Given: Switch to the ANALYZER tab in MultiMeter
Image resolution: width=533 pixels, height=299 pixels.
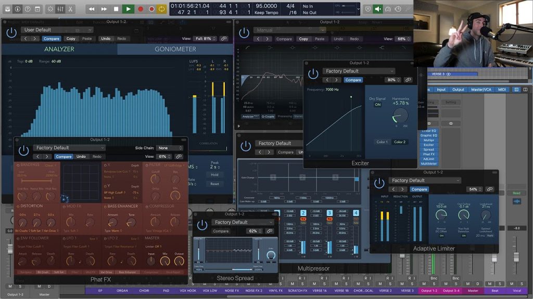Looking at the screenshot, I should (60, 48).
